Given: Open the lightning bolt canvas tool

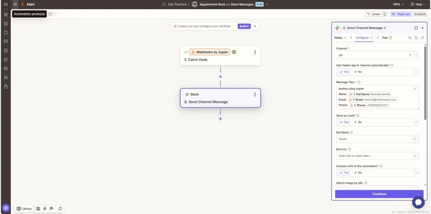Looking at the screenshot, I should (45, 209).
